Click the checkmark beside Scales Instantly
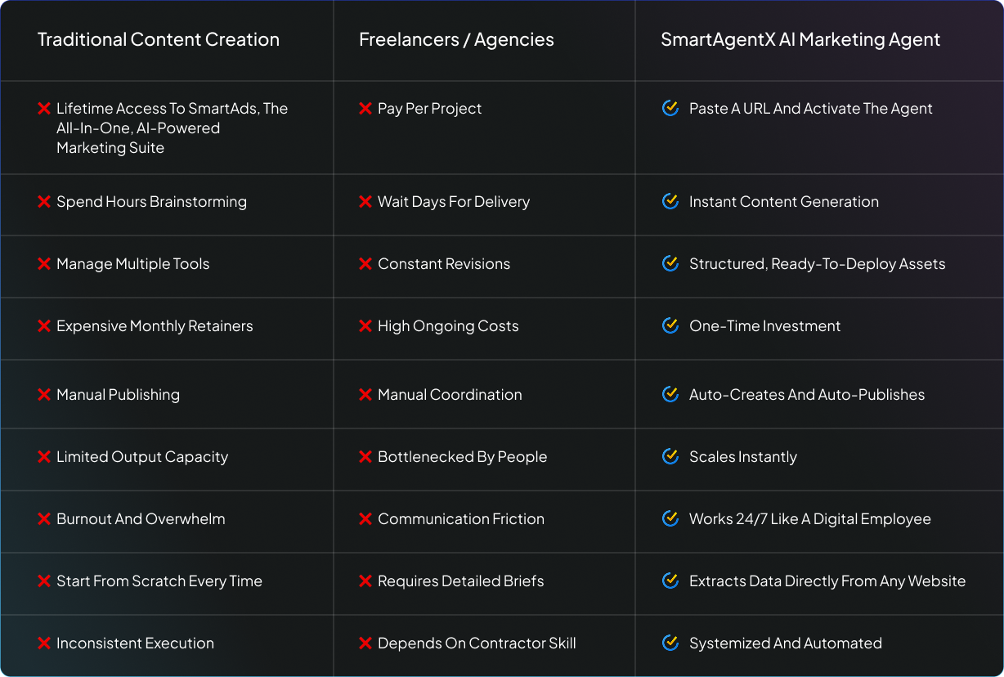The width and height of the screenshot is (1004, 677). pyautogui.click(x=670, y=456)
